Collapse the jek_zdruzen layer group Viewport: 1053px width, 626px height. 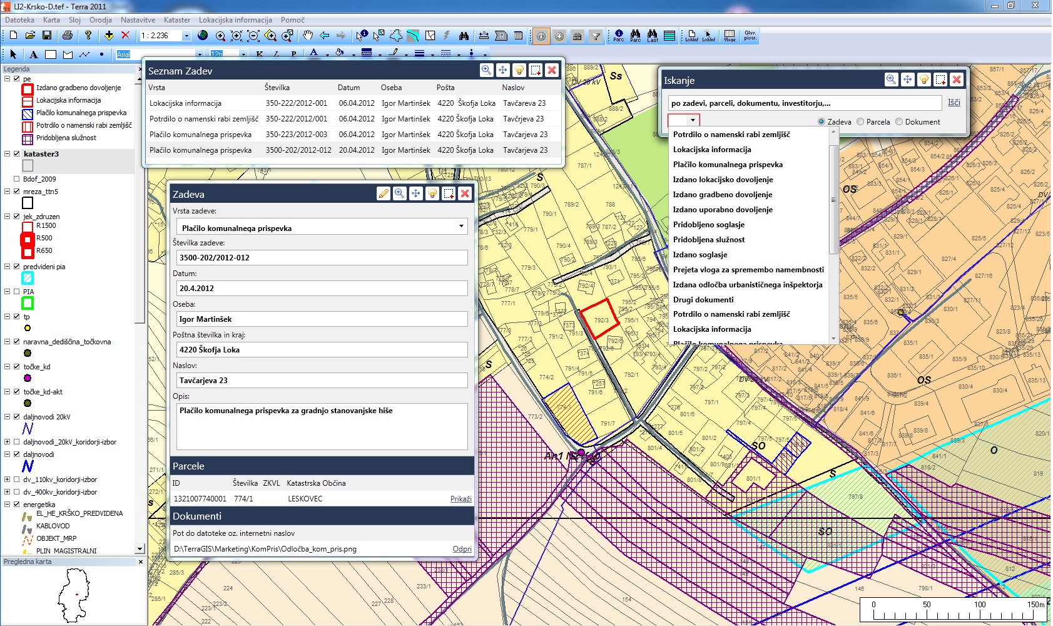(8, 216)
